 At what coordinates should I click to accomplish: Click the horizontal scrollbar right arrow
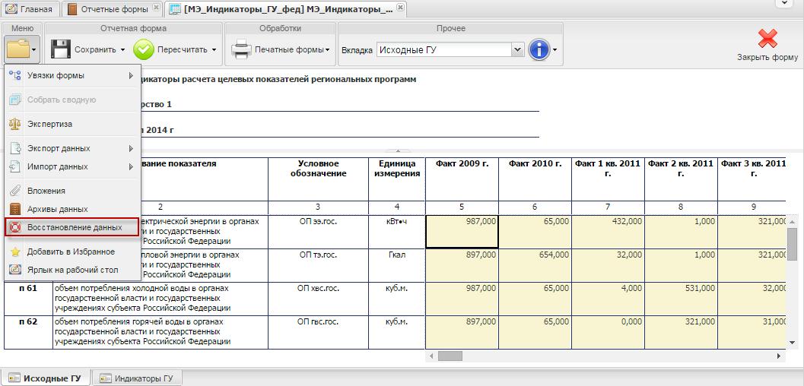coord(778,356)
